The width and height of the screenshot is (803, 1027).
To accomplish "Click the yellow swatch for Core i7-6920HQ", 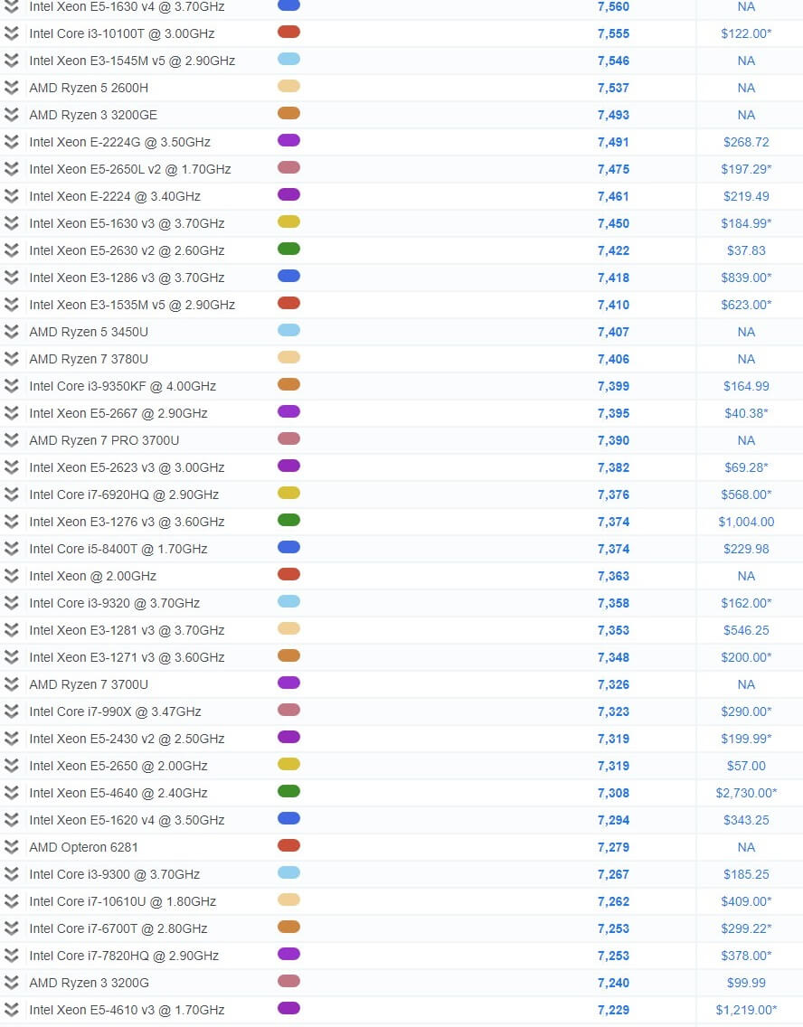I will coord(288,494).
